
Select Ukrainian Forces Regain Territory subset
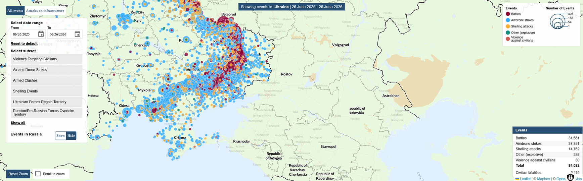click(46, 102)
